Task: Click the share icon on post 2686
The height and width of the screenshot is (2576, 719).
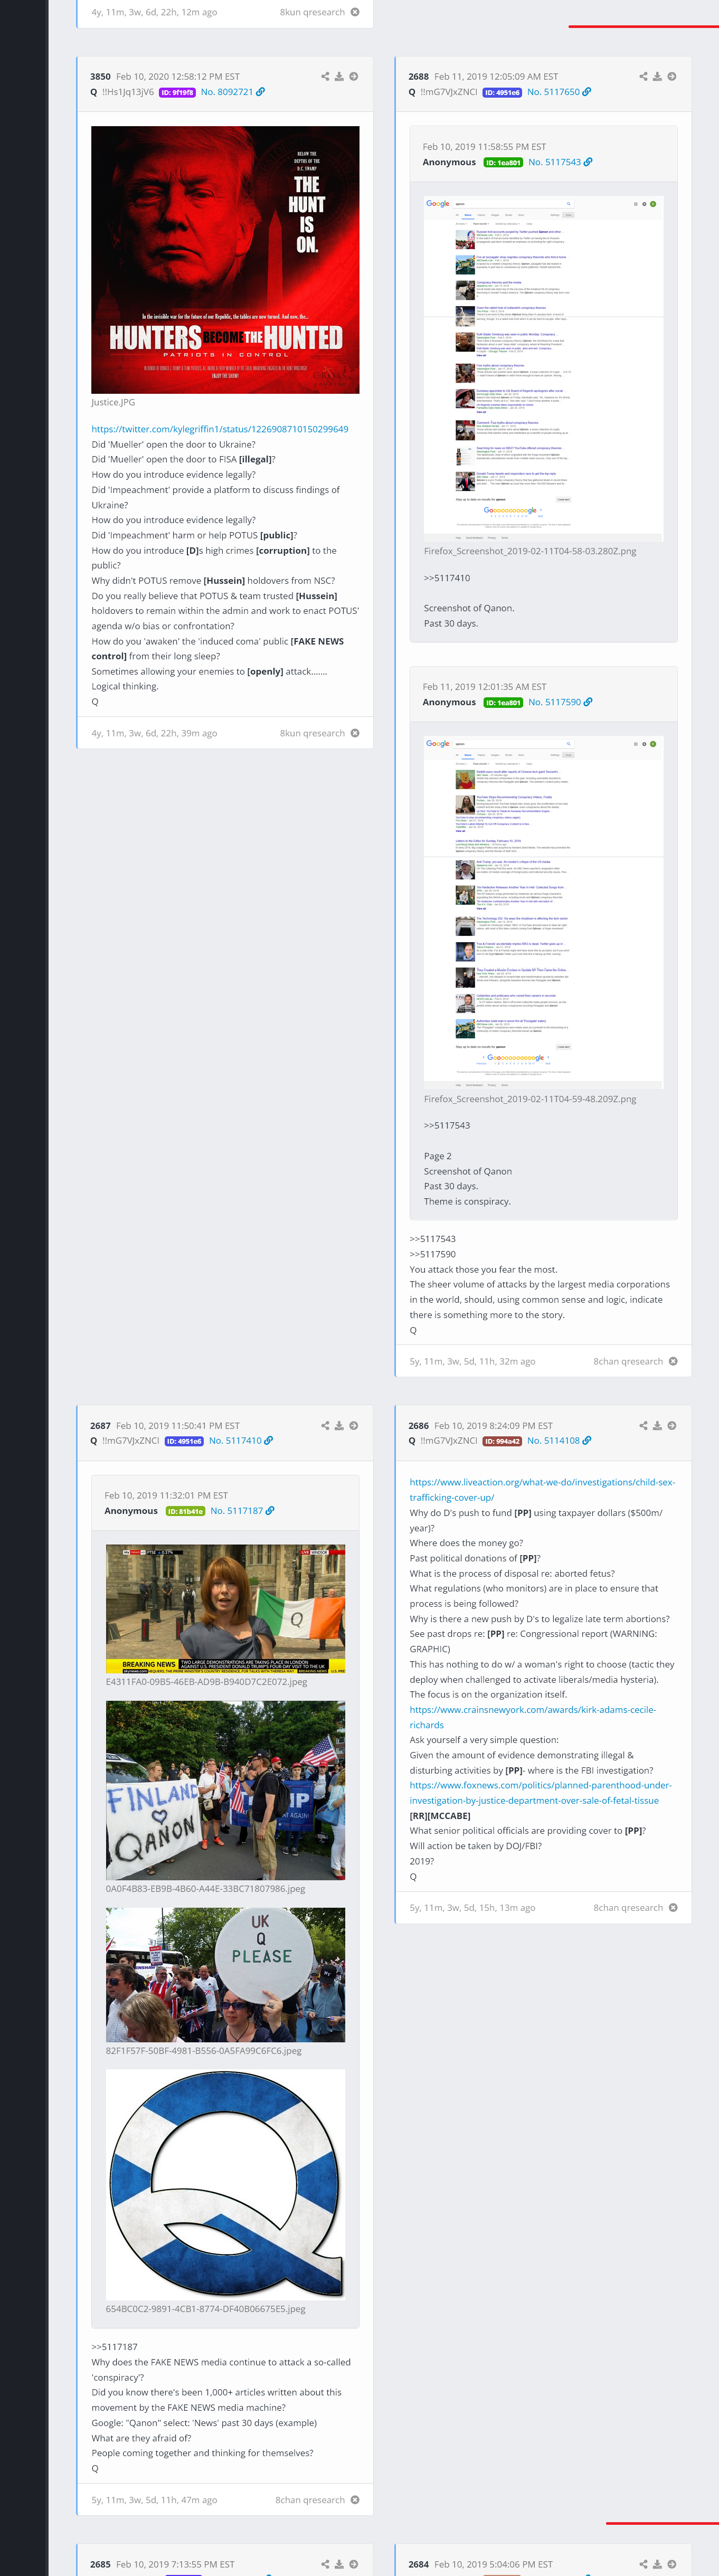Action: 643,1426
